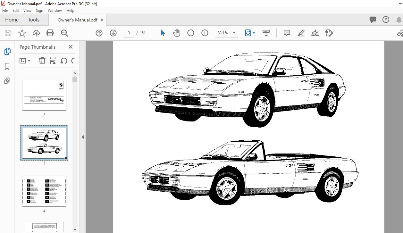Switch to the Tools tab
Viewport: 403px width, 233px height.
(x=34, y=20)
